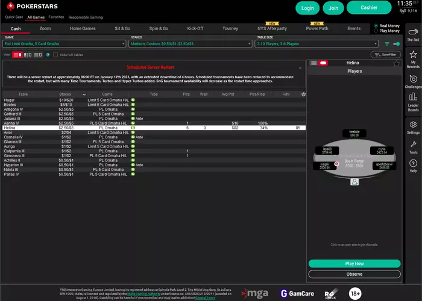422x301 pixels.
Task: Open My Rewards star icon
Action: click(x=413, y=59)
